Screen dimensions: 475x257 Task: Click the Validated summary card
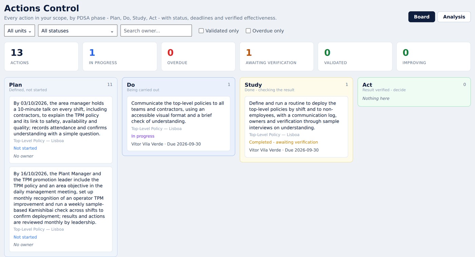point(355,57)
